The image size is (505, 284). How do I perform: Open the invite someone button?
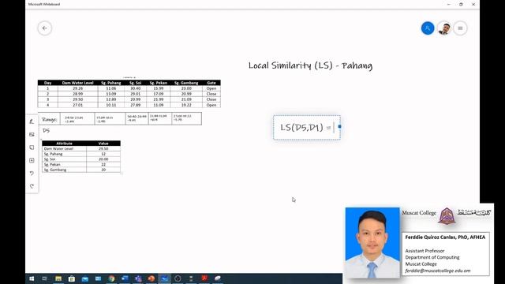[x=428, y=28]
